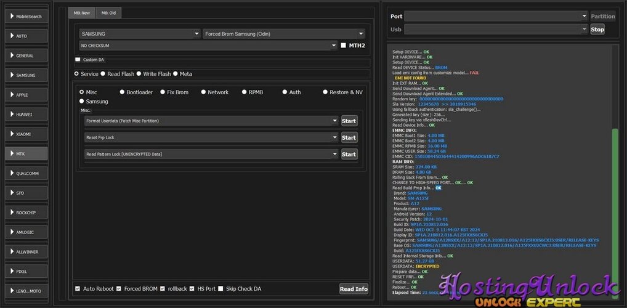Switch to the Mtk Old tab
Viewport: 627px width, 308px height.
click(108, 13)
